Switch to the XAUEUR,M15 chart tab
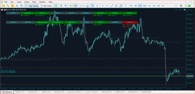Screen dimensions: 195x94 [x=133, y=92]
